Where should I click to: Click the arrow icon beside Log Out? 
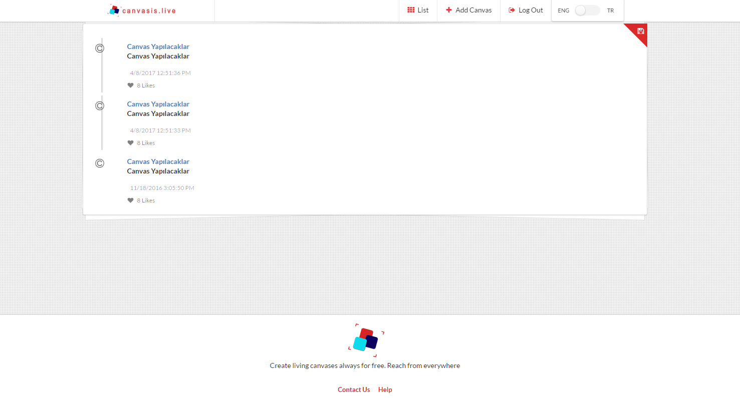511,10
